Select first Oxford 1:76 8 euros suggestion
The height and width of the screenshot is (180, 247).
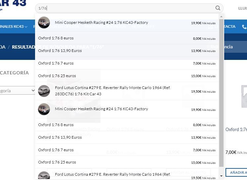pyautogui.click(x=127, y=38)
